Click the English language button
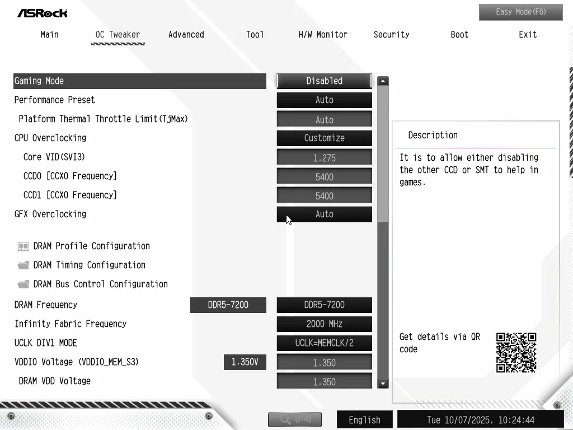Viewport: 573px width, 430px height. tap(364, 420)
